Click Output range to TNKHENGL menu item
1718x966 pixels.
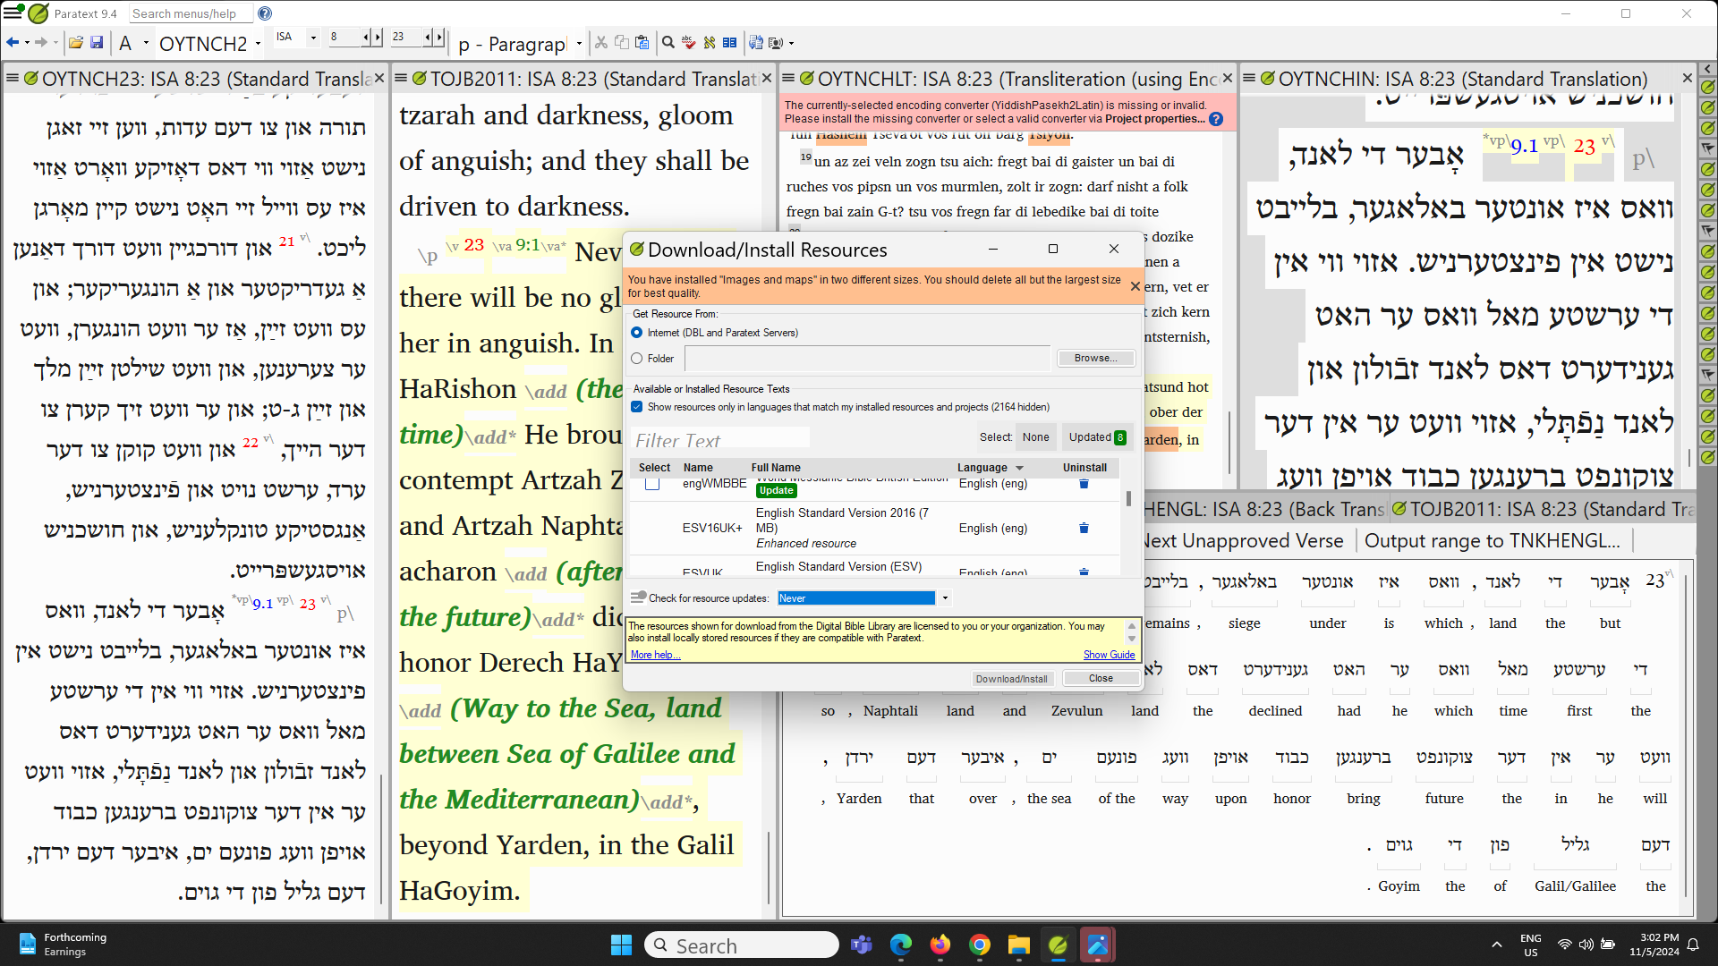pos(1492,541)
